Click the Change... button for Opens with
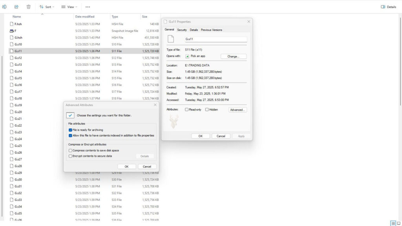402x226 pixels. pos(233,56)
